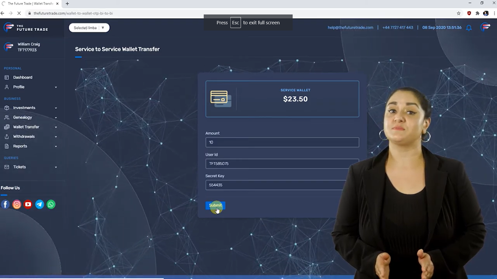
Task: Expand the Investments menu chevron
Action: [x=56, y=108]
